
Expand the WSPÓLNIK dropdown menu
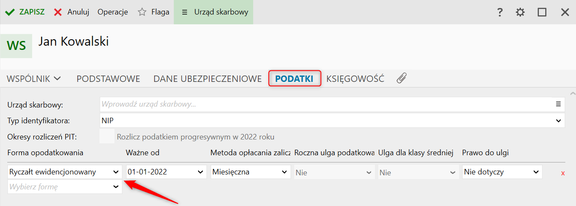(x=34, y=78)
